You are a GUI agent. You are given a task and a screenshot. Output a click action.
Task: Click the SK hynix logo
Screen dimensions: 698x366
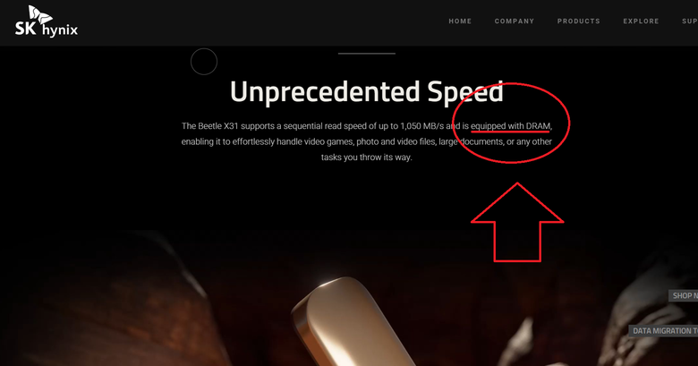click(x=47, y=21)
